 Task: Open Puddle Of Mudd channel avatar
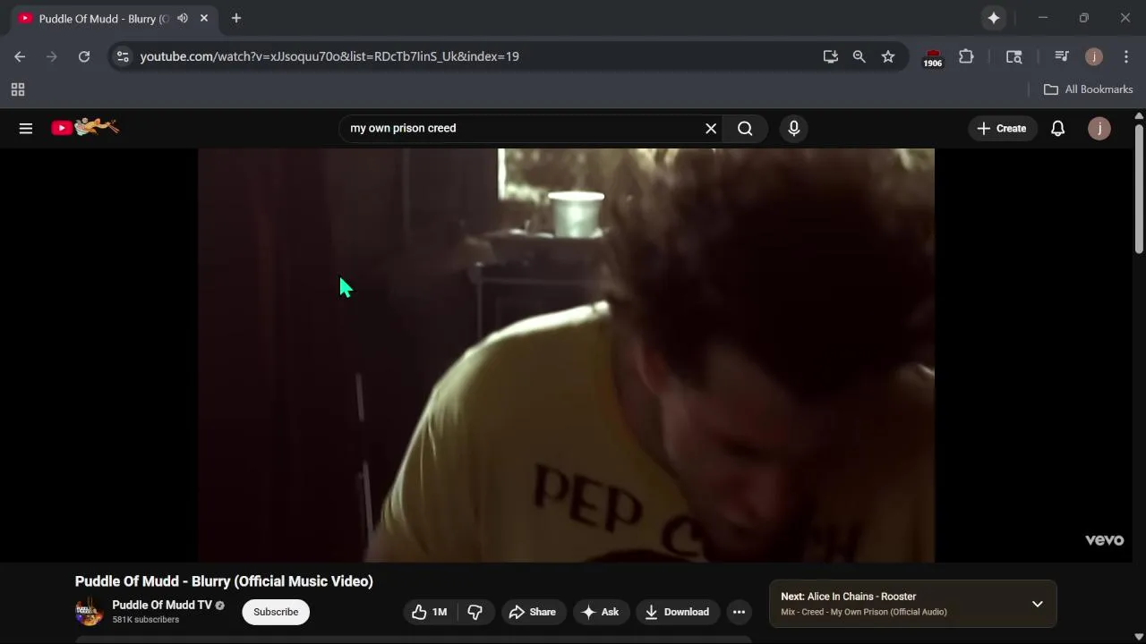[x=89, y=612]
